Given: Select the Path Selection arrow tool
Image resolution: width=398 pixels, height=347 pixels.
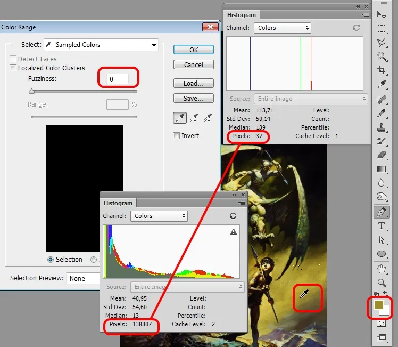Looking at the screenshot, I should (382, 240).
